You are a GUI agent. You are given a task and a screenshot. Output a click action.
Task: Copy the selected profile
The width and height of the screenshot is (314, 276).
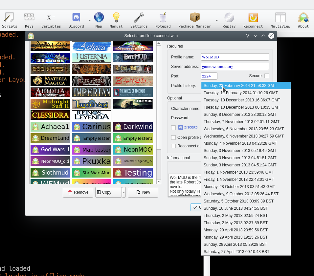pyautogui.click(x=108, y=192)
